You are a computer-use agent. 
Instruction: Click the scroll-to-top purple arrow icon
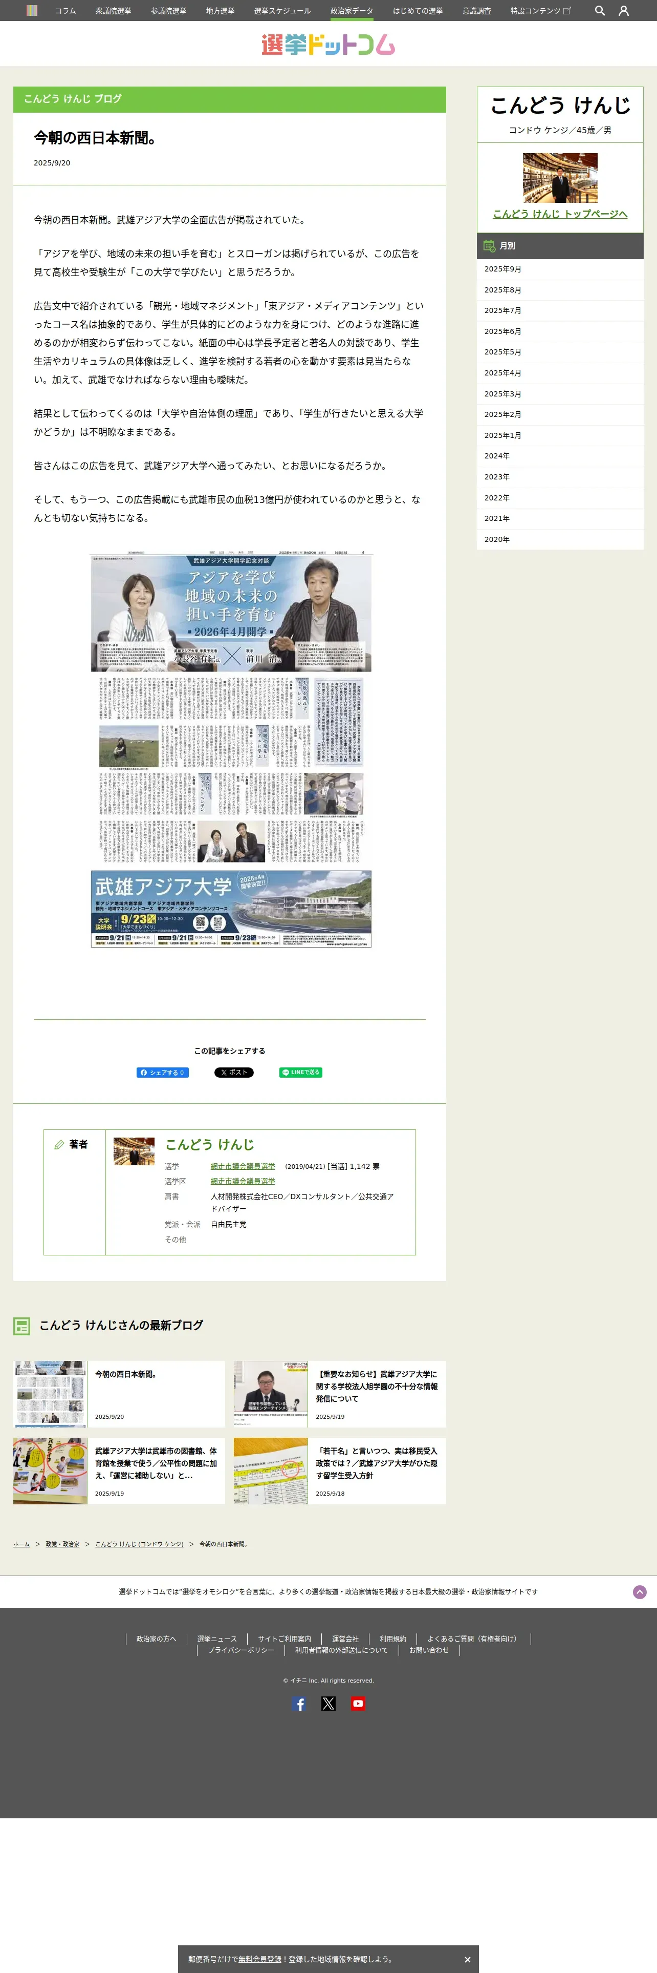(640, 1592)
